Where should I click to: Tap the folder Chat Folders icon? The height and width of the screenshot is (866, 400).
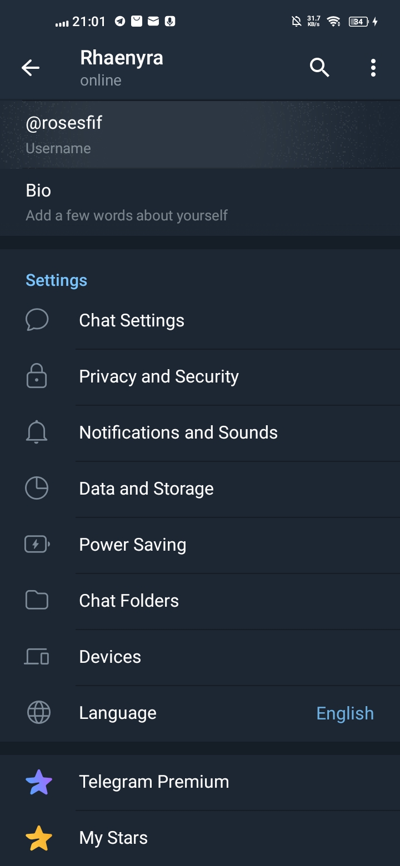coord(37,601)
